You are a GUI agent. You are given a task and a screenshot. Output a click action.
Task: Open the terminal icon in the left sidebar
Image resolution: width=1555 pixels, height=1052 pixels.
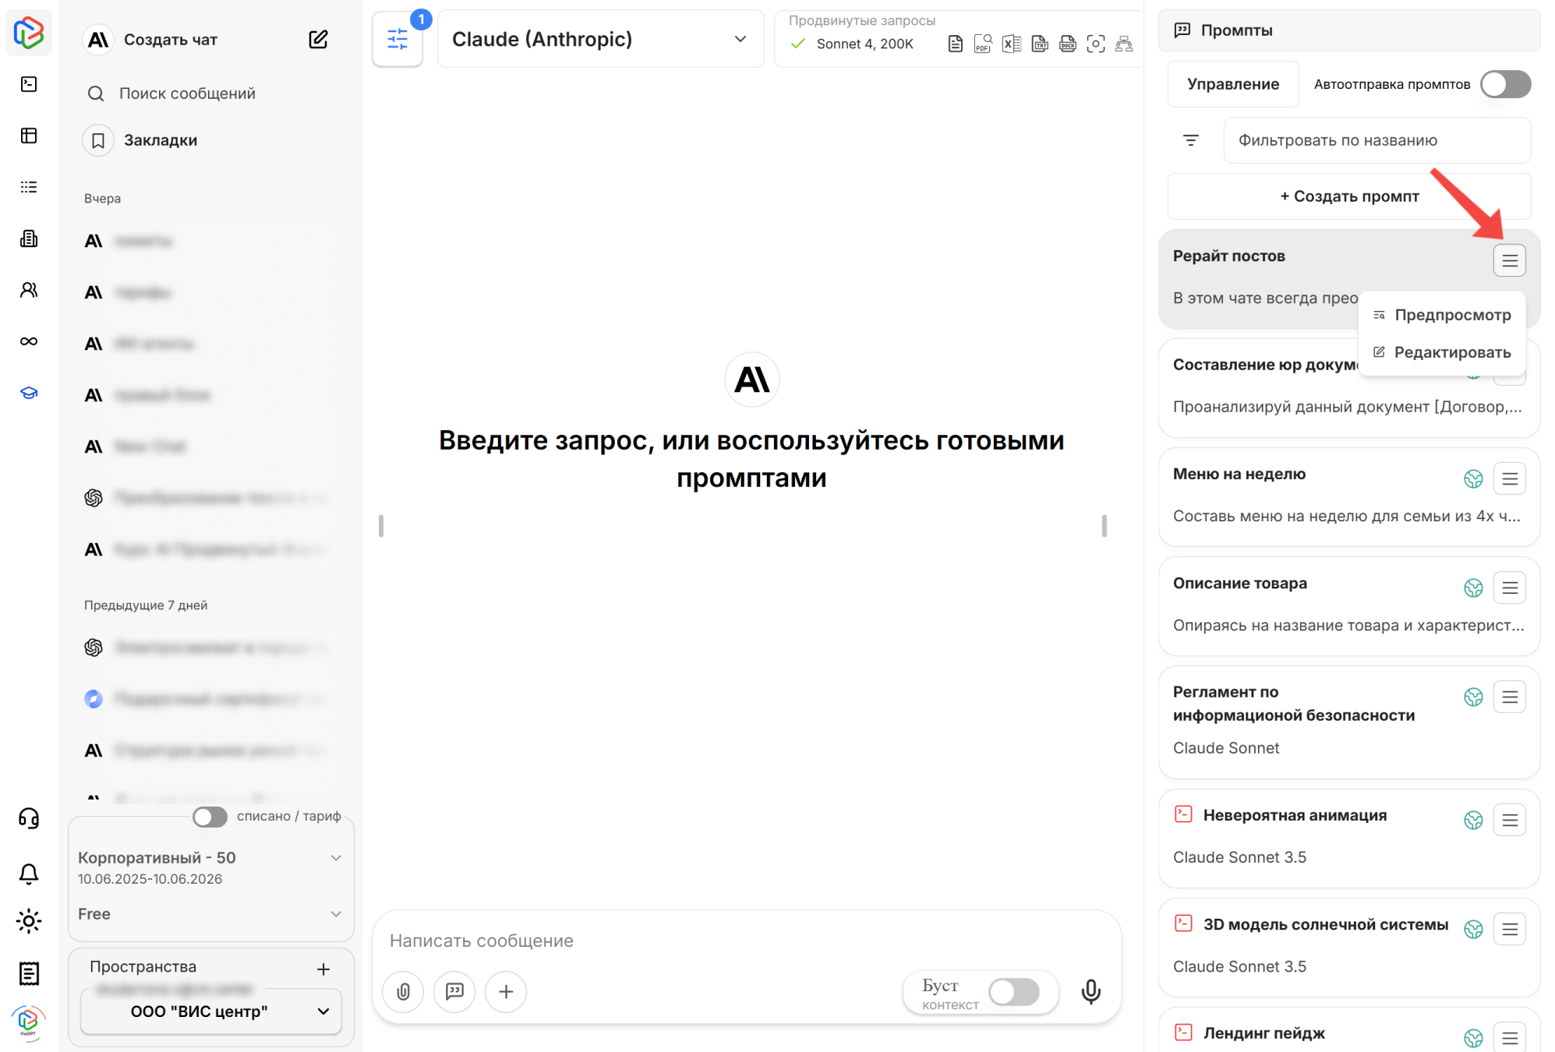pos(29,84)
